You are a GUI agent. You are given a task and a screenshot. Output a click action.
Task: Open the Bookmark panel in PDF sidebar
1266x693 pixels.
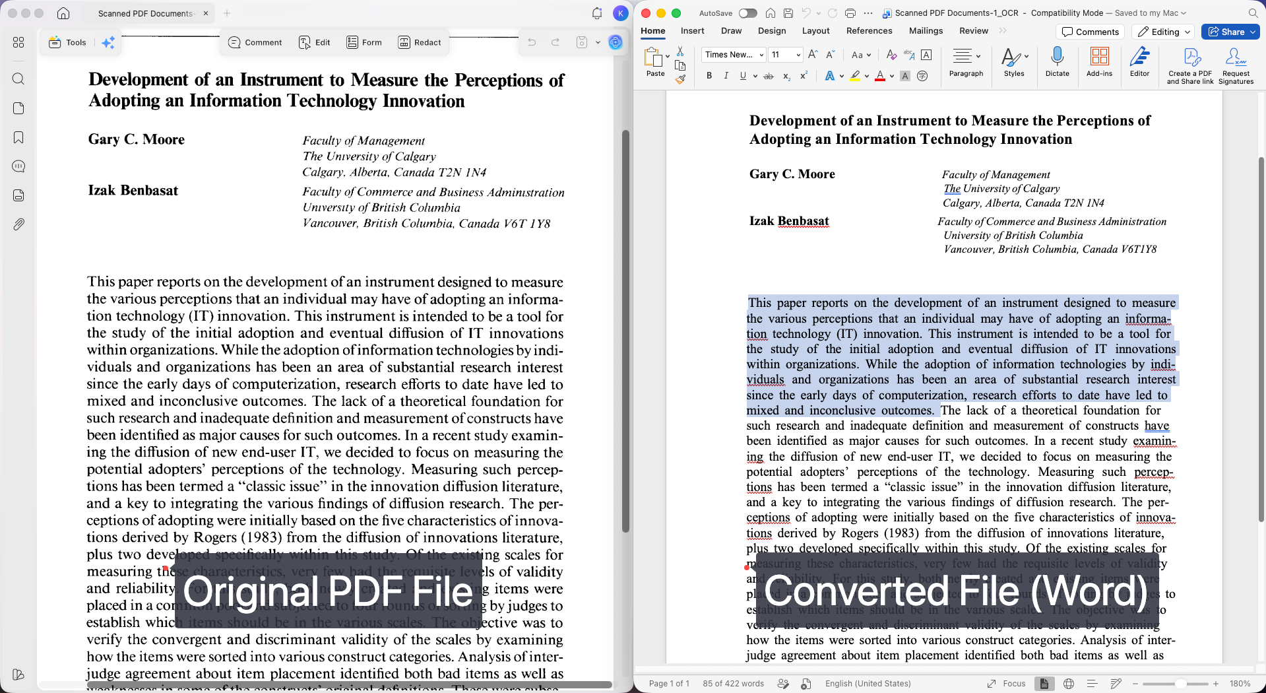point(18,137)
